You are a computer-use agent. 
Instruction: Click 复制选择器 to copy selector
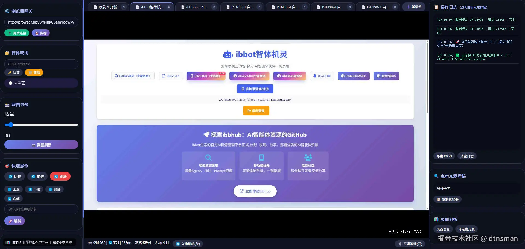click(x=448, y=199)
